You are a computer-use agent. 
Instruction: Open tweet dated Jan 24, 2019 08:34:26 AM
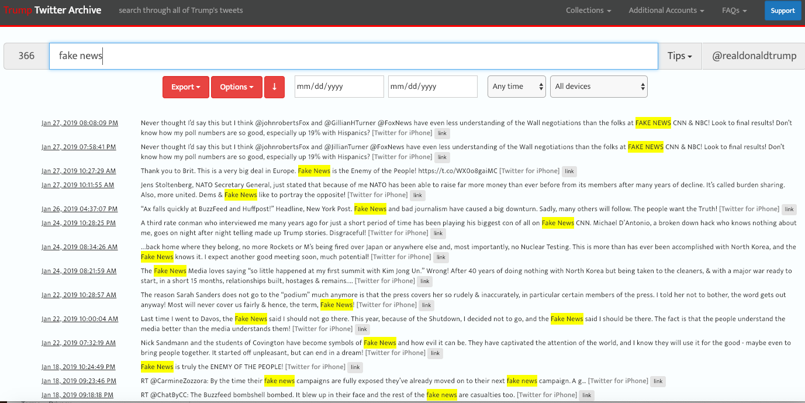click(x=80, y=247)
